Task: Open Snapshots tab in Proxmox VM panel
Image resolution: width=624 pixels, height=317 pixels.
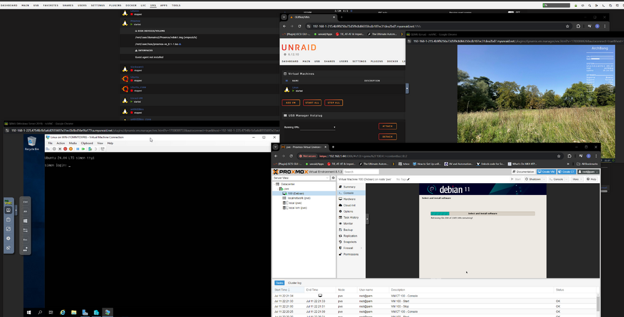Action: [350, 242]
